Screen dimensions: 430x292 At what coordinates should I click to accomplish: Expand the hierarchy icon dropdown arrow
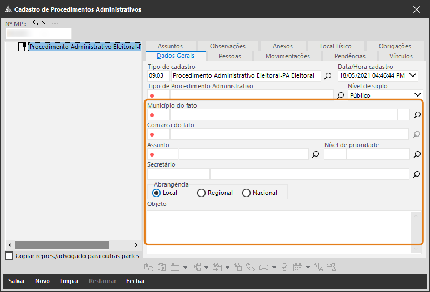[207, 268]
